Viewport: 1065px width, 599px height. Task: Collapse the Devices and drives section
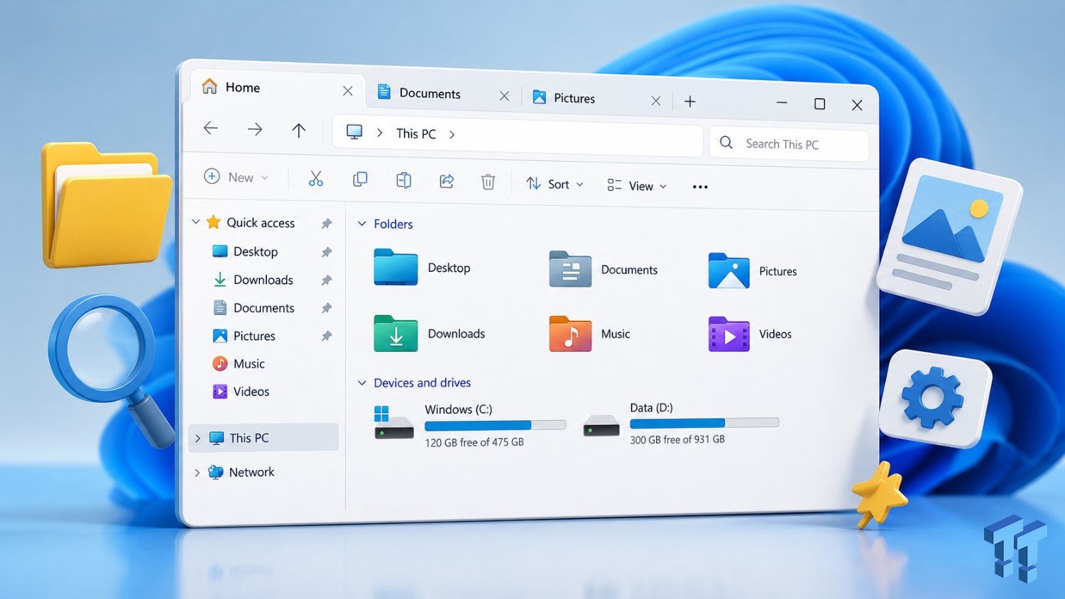pyautogui.click(x=362, y=383)
